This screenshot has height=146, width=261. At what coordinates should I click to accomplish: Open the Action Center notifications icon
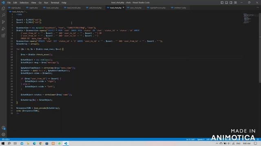tap(256, 144)
